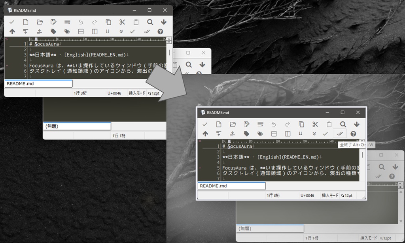Click lines-with-x icon in lower README.md window
The width and height of the screenshot is (405, 243).
click(260, 124)
